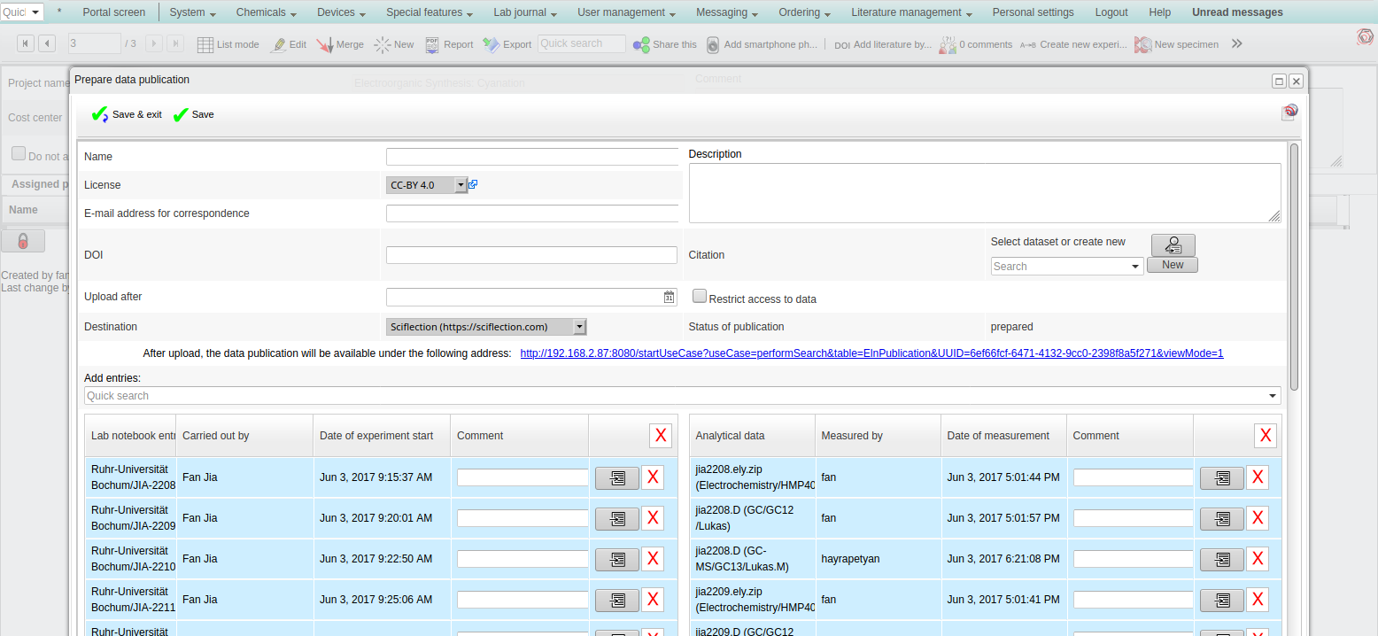Image resolution: width=1378 pixels, height=636 pixels.
Task: Open the Lab journal menu
Action: click(x=525, y=12)
